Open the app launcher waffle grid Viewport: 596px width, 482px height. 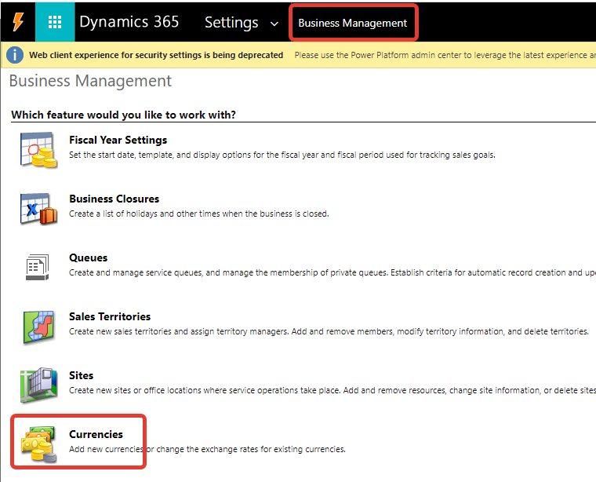(x=55, y=22)
